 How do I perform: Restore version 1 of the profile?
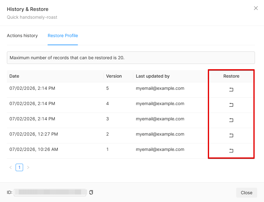(231, 151)
